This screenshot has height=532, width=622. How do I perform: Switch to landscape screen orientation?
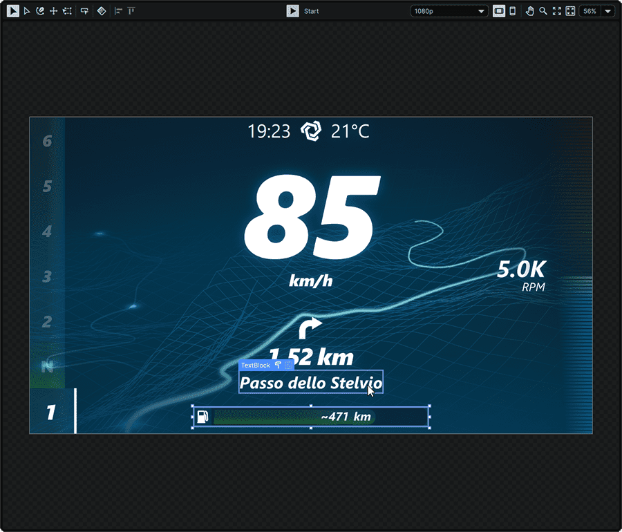pos(499,11)
